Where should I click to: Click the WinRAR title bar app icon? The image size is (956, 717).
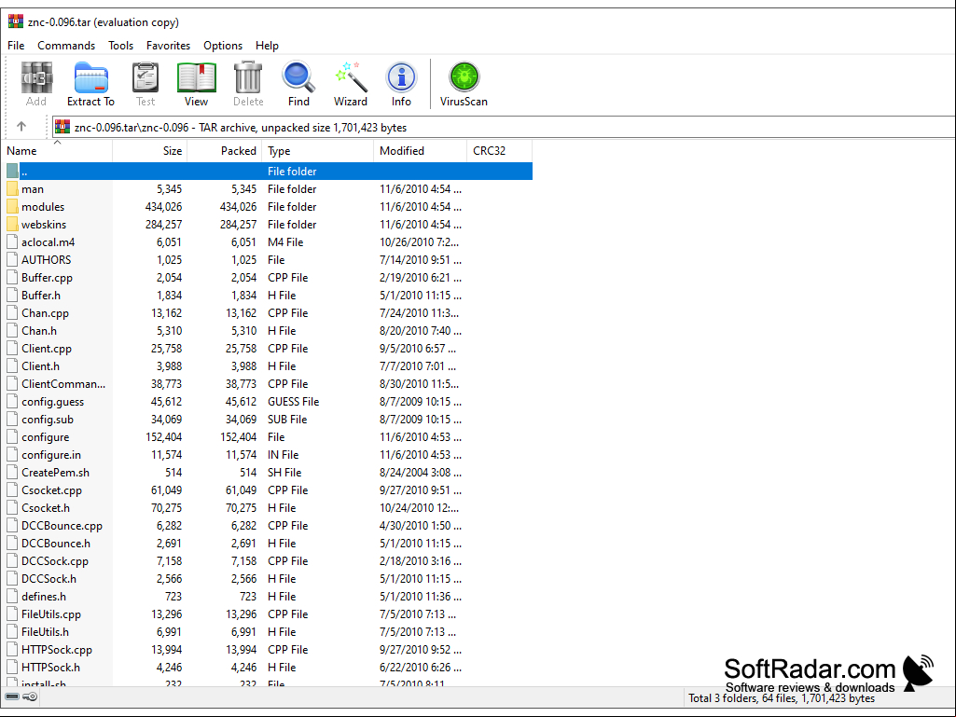click(15, 22)
